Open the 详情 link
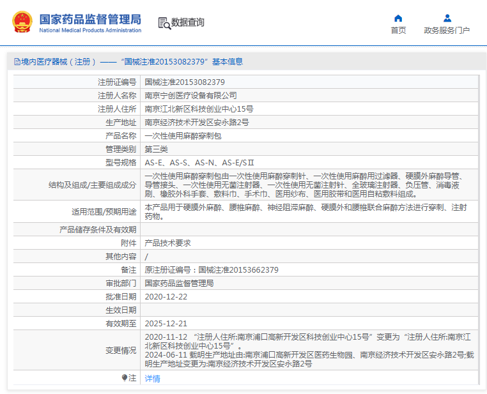Screen dimensions: 487x394 click(x=153, y=379)
